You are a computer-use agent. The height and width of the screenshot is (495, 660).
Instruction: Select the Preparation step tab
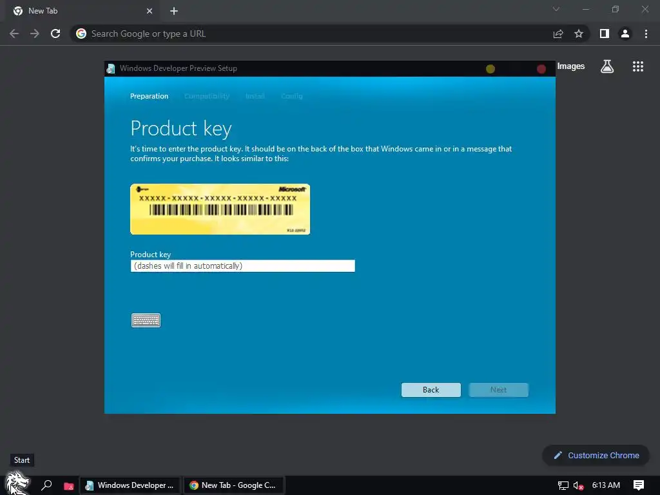[149, 96]
